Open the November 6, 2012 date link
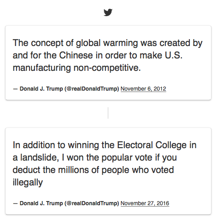This screenshot has height=219, width=217. (143, 89)
